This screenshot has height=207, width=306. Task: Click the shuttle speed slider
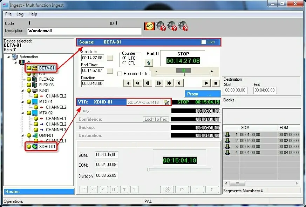pyautogui.click(x=183, y=72)
